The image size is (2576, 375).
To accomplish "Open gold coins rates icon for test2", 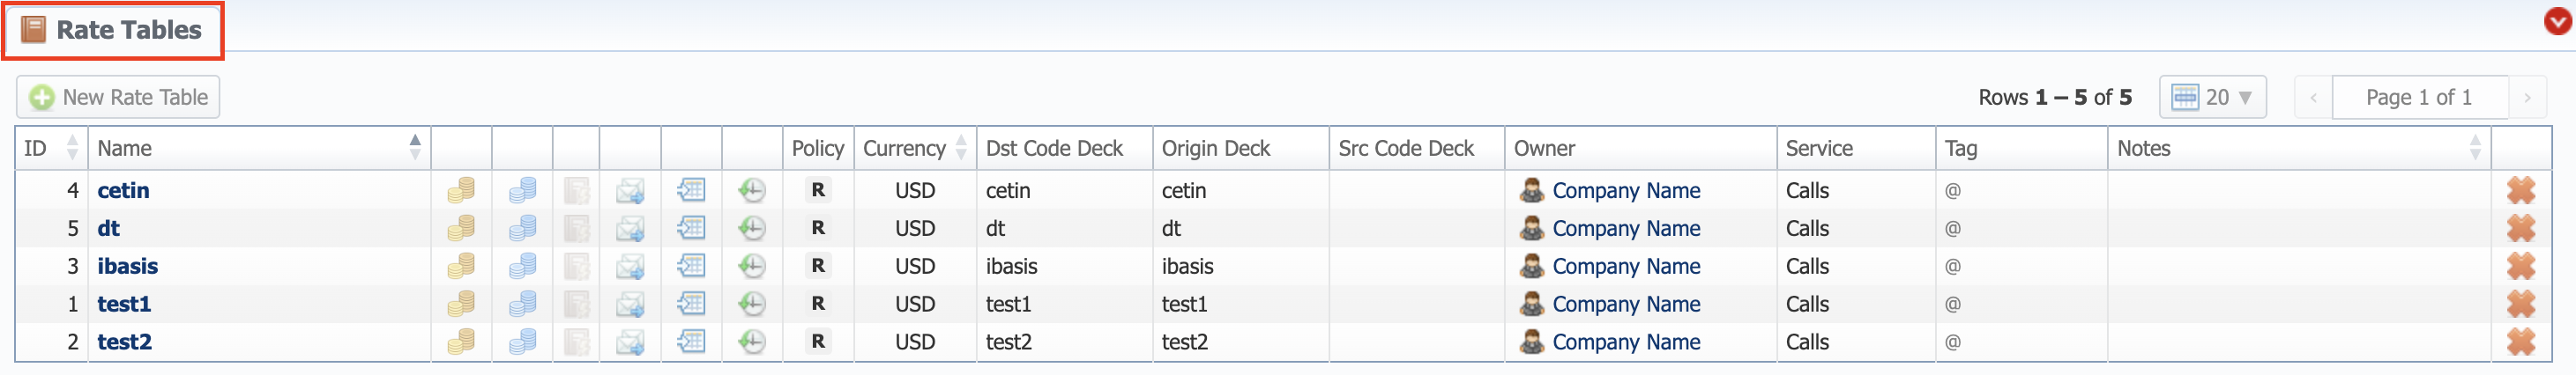I will 461,341.
